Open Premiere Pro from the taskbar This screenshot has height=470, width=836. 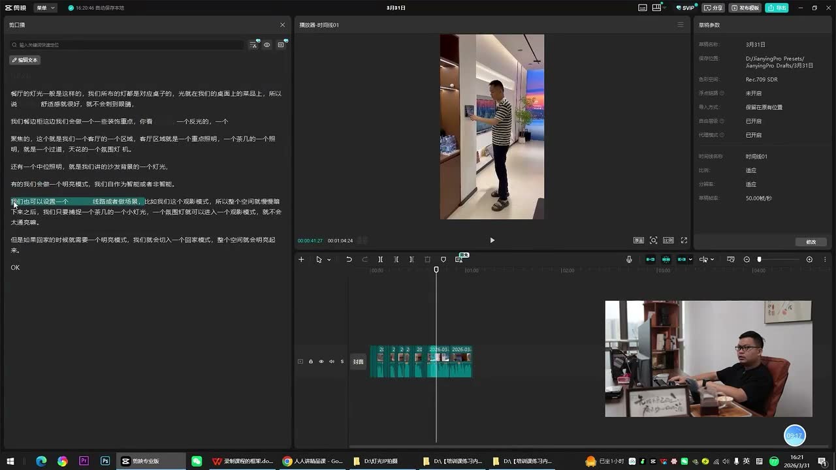coord(84,461)
